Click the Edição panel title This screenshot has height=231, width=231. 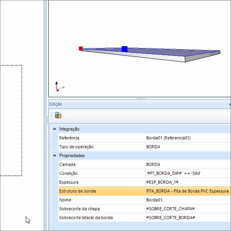click(x=56, y=104)
